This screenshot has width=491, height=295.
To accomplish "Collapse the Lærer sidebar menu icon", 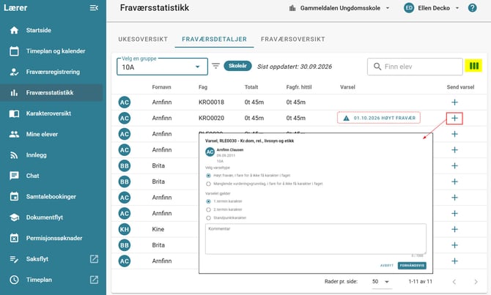I will 94,8.
